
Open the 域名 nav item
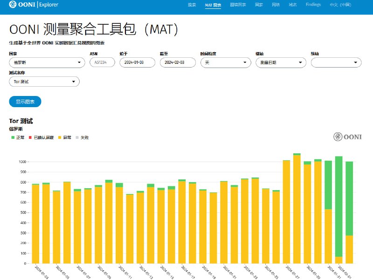tap(293, 5)
